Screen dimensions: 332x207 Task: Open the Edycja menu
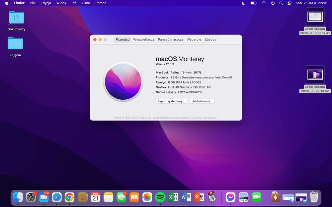click(x=46, y=3)
